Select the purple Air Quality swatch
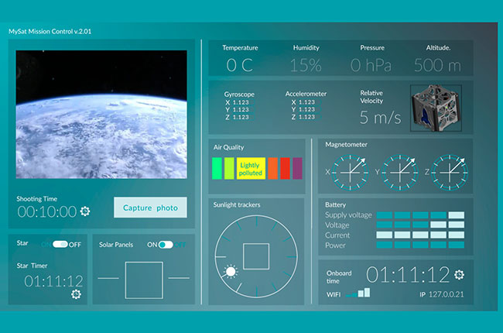Image resolution: width=503 pixels, height=333 pixels. 297,168
